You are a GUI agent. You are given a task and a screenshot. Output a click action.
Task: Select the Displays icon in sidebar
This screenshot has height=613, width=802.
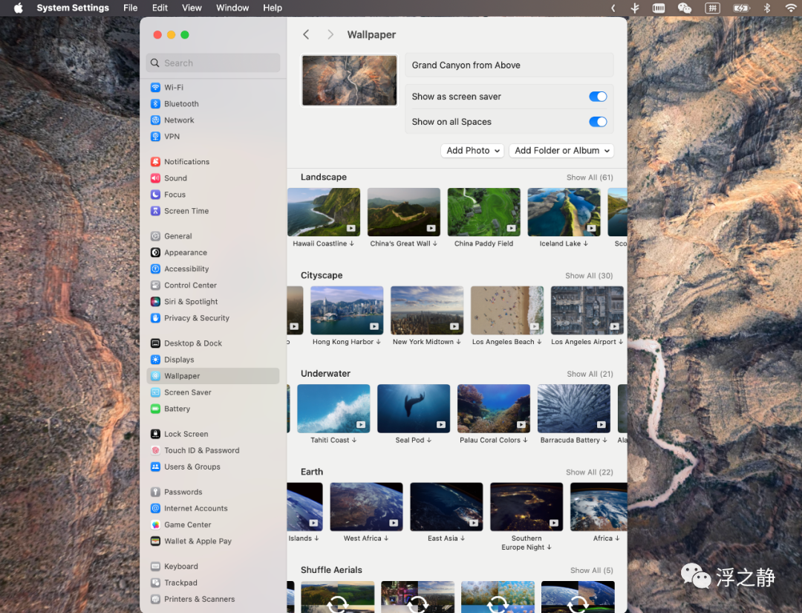click(x=155, y=360)
